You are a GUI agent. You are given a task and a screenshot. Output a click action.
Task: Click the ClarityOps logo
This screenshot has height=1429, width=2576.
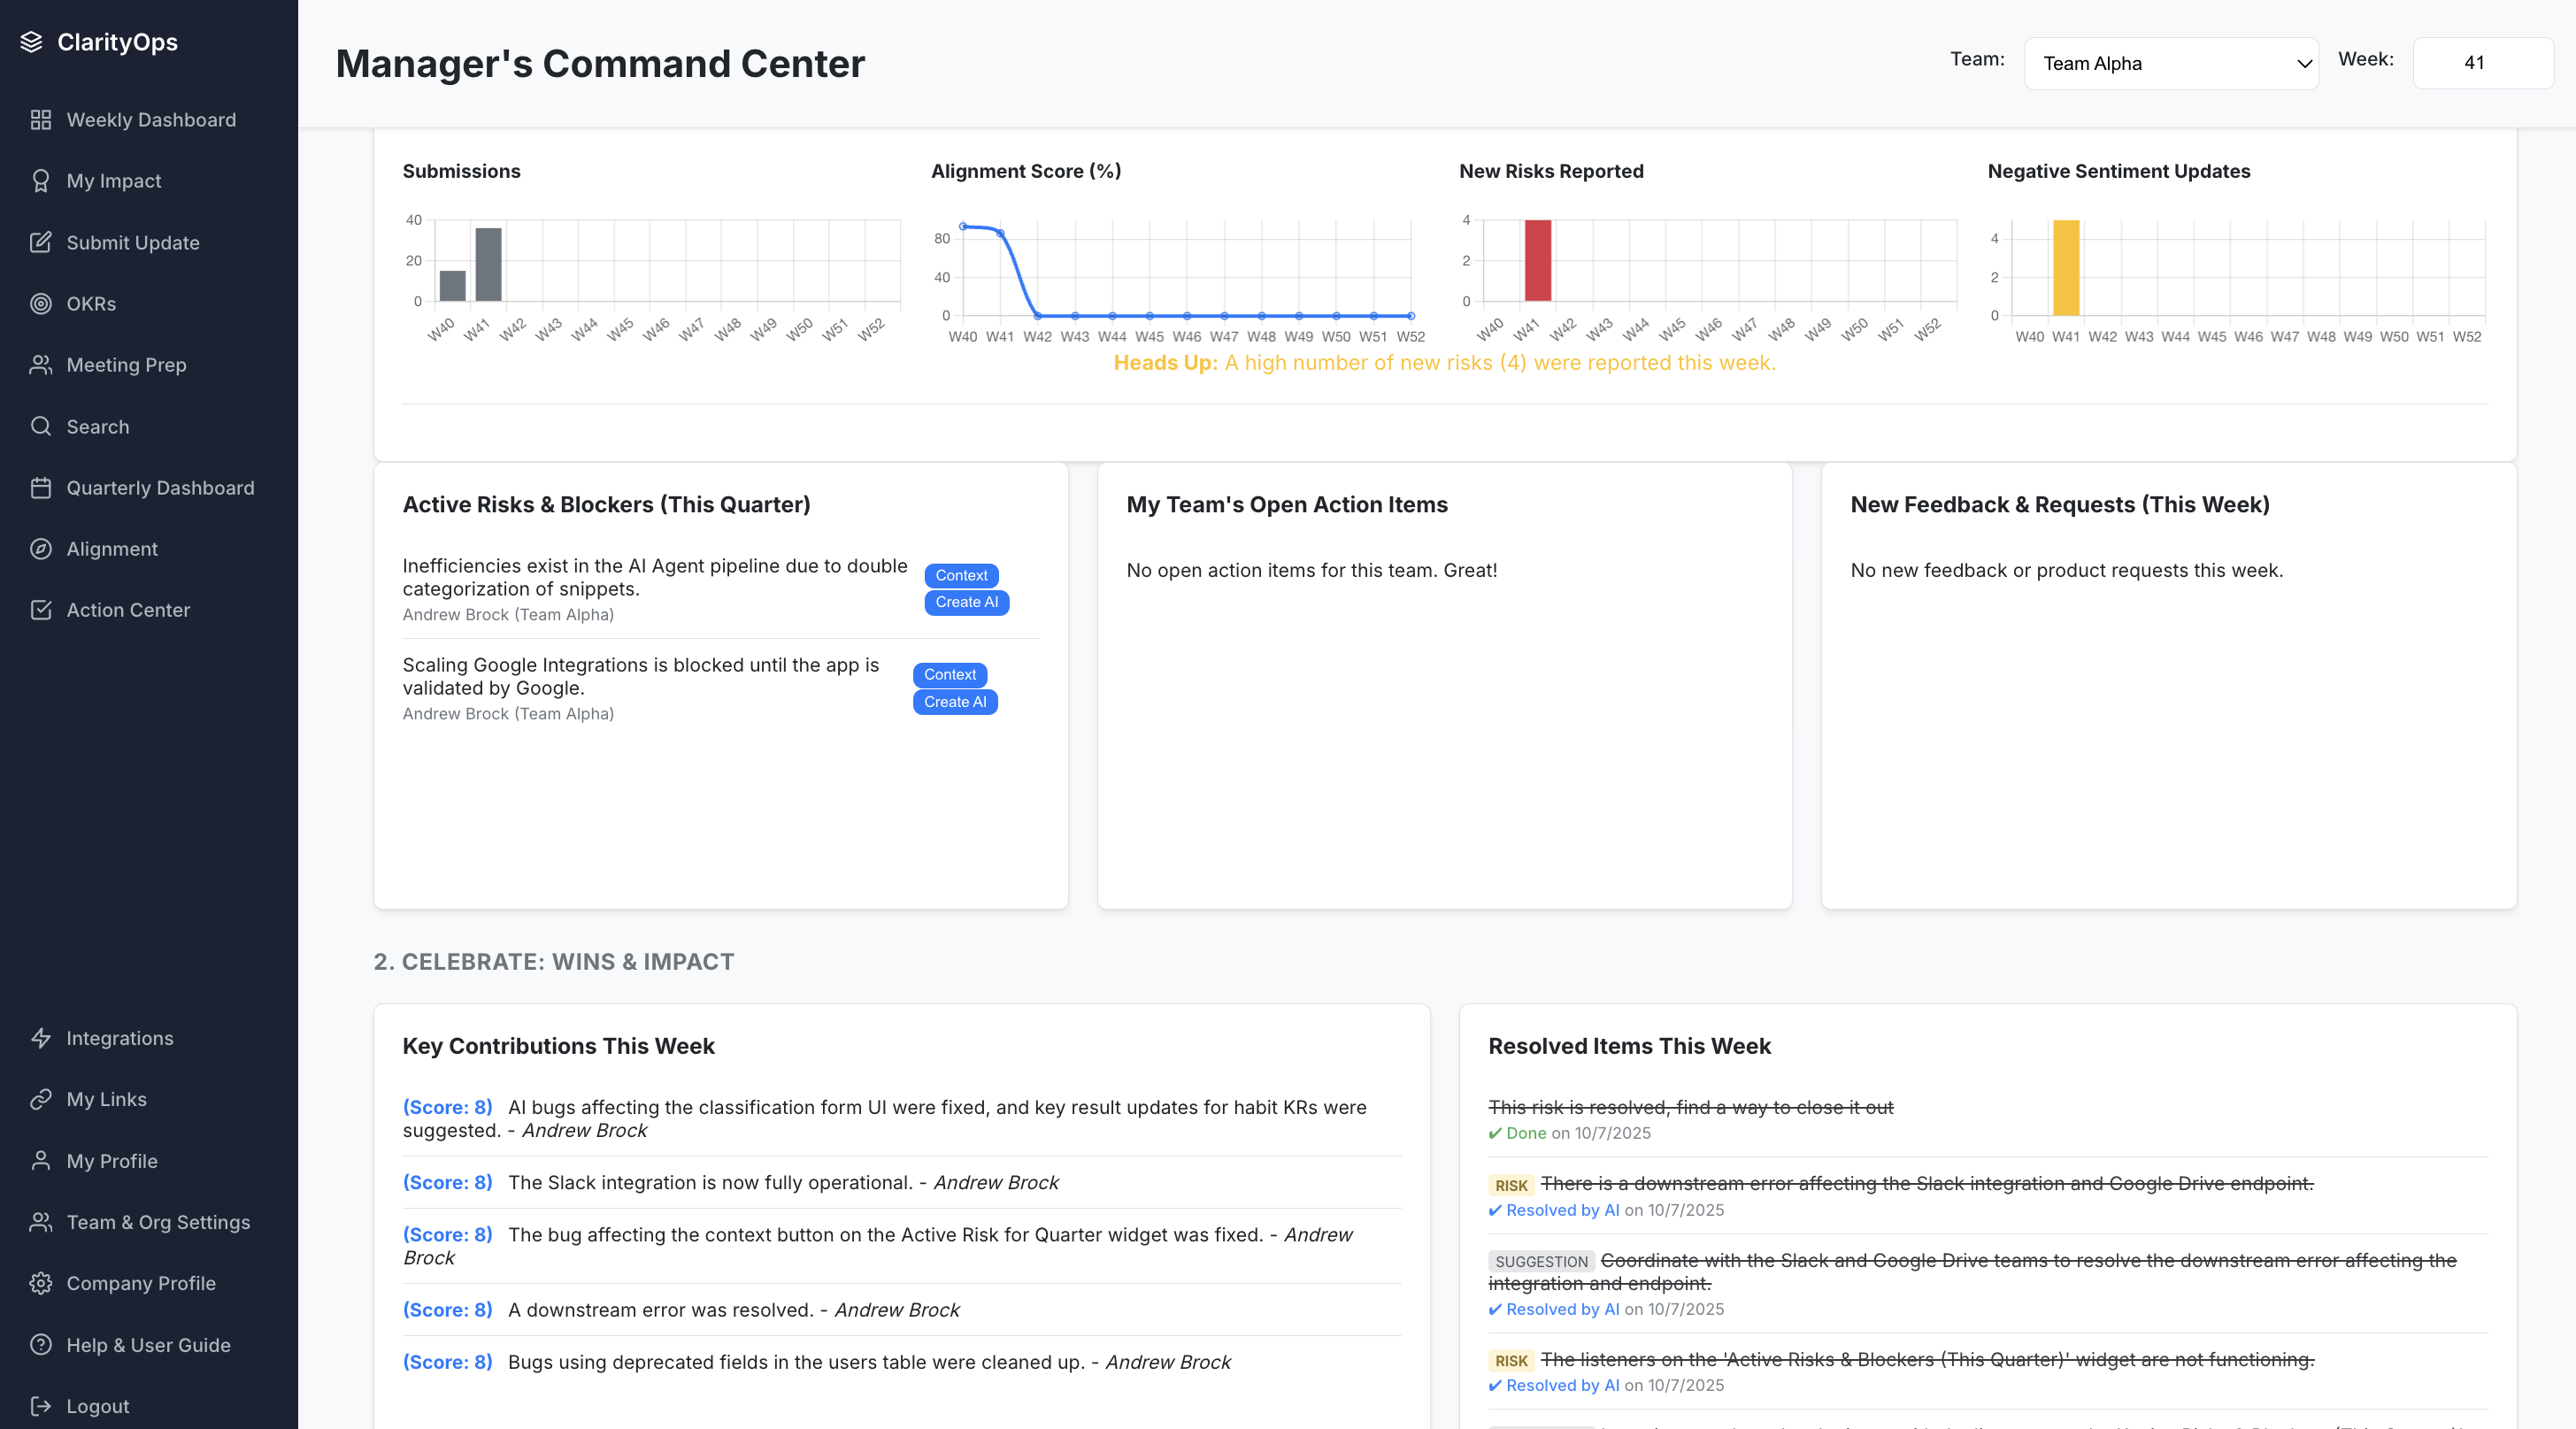(x=98, y=41)
